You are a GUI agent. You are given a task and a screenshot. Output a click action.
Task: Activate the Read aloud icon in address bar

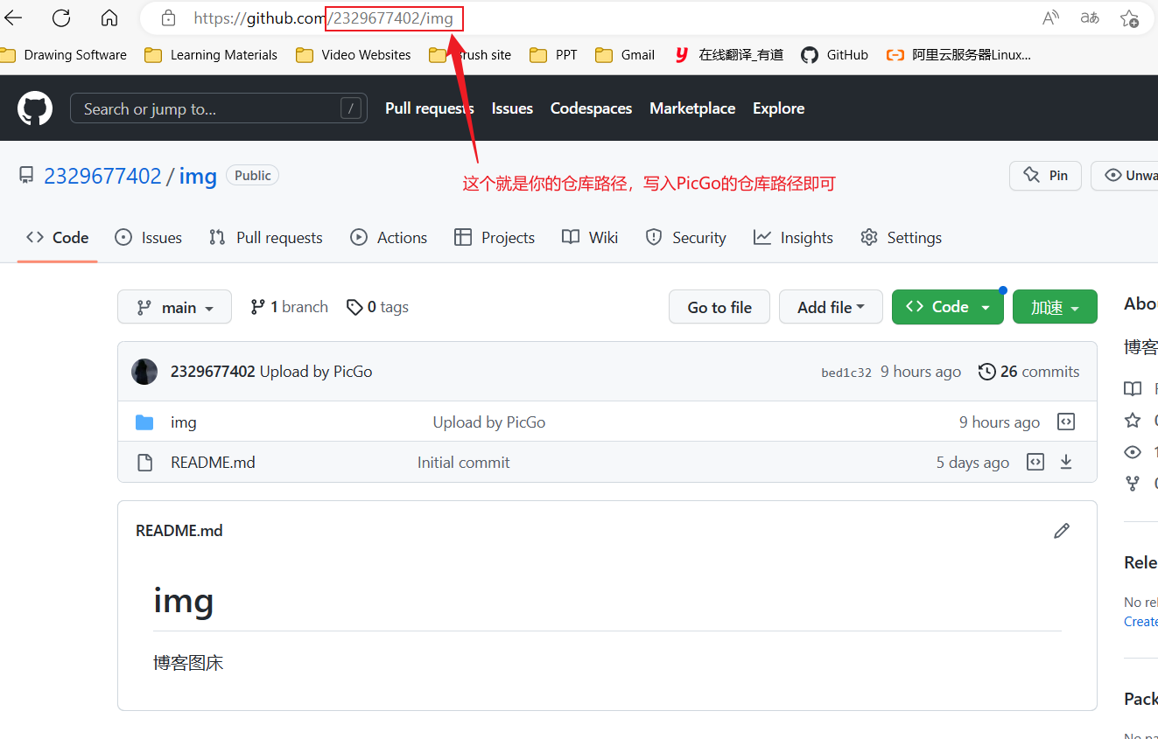[x=1050, y=17]
